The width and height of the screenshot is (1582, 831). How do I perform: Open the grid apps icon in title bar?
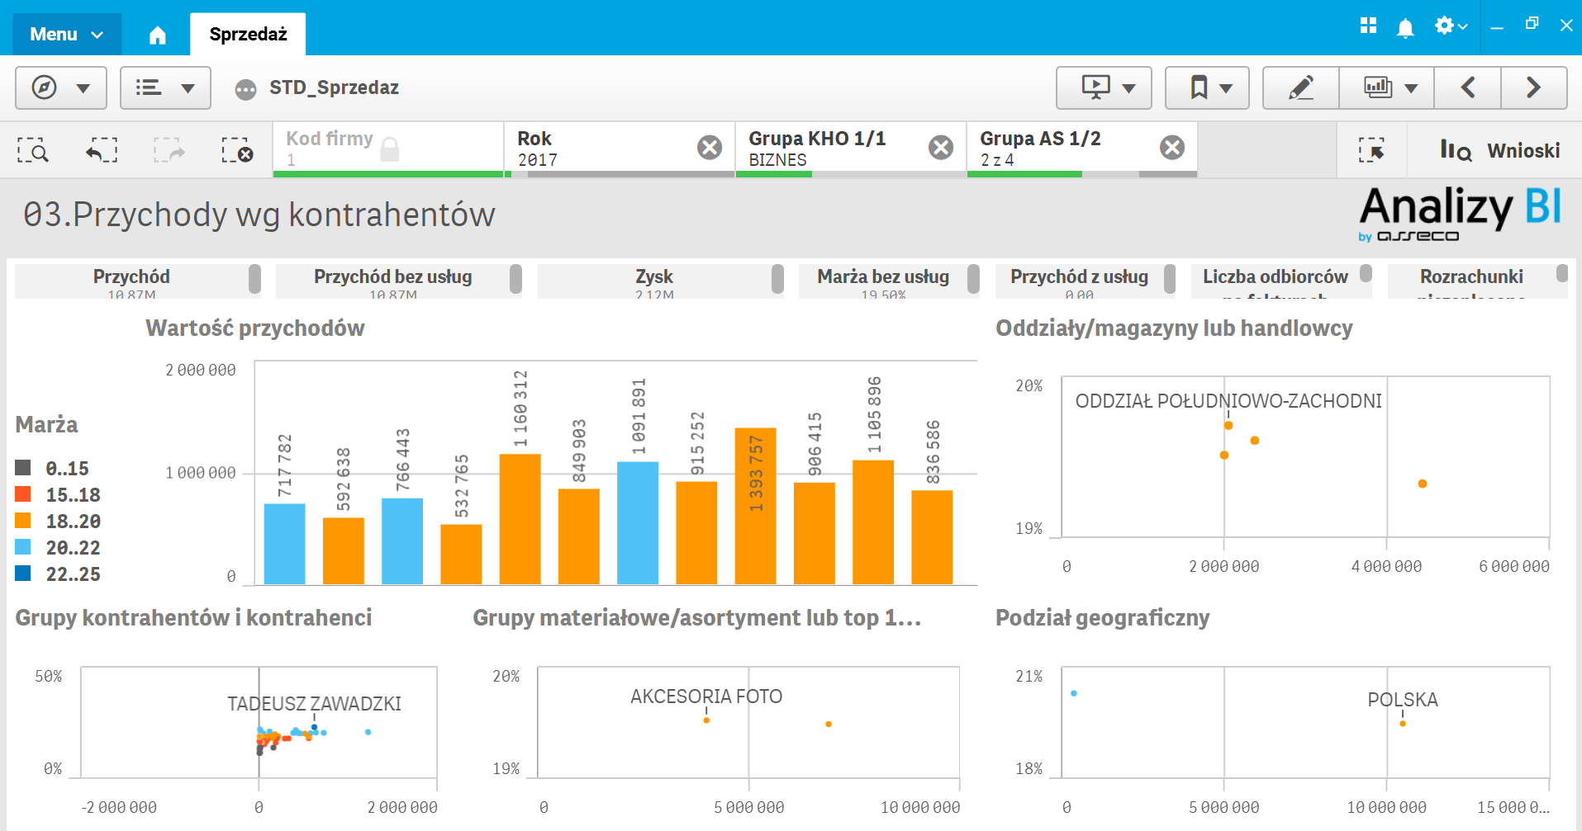1368,26
